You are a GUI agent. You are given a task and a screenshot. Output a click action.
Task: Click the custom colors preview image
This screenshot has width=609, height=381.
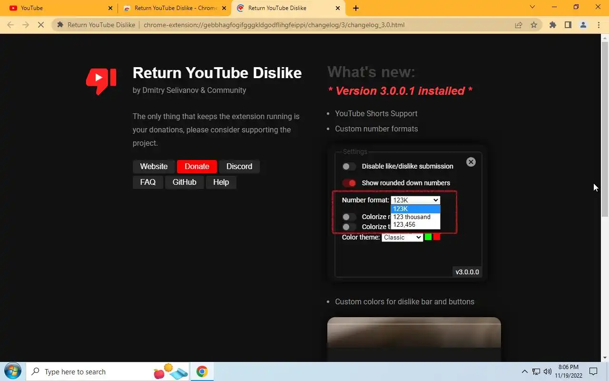click(414, 340)
